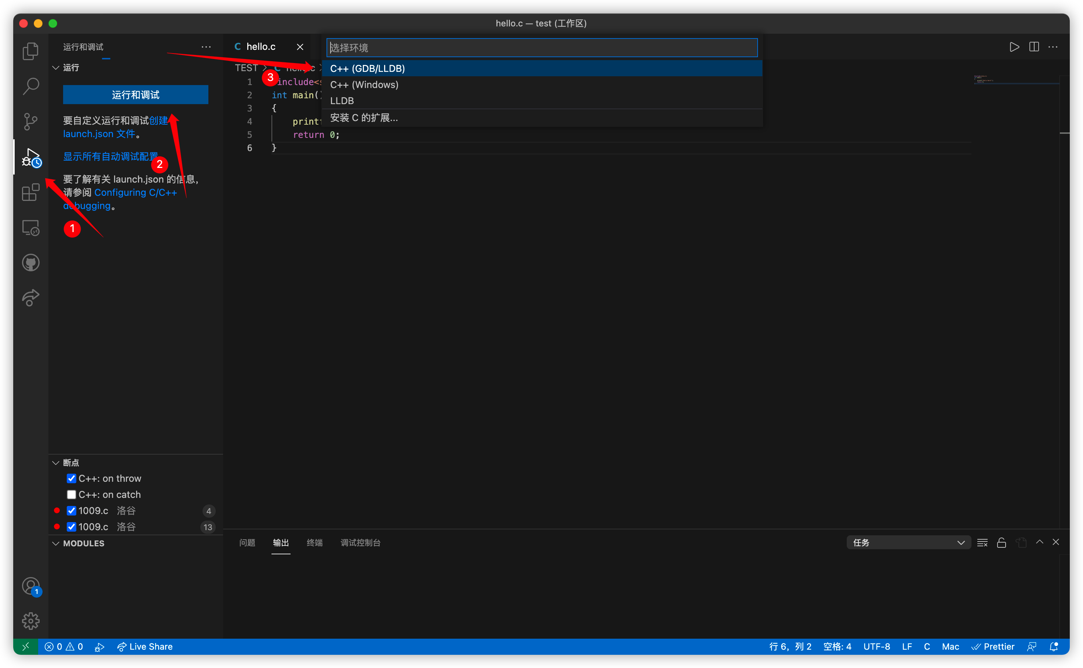Open editor more actions ellipsis
The image size is (1083, 668).
[x=1053, y=47]
